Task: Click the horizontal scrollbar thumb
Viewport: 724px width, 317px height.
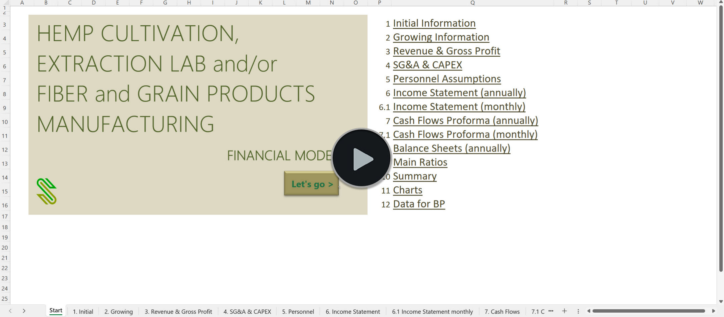Action: 649,311
